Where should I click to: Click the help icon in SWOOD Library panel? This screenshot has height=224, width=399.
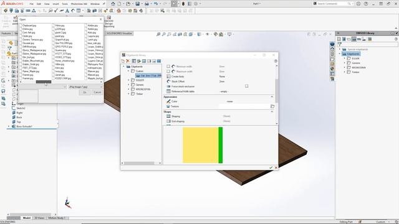coord(396,39)
